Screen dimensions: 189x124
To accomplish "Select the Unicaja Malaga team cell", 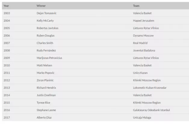I will [142, 117].
